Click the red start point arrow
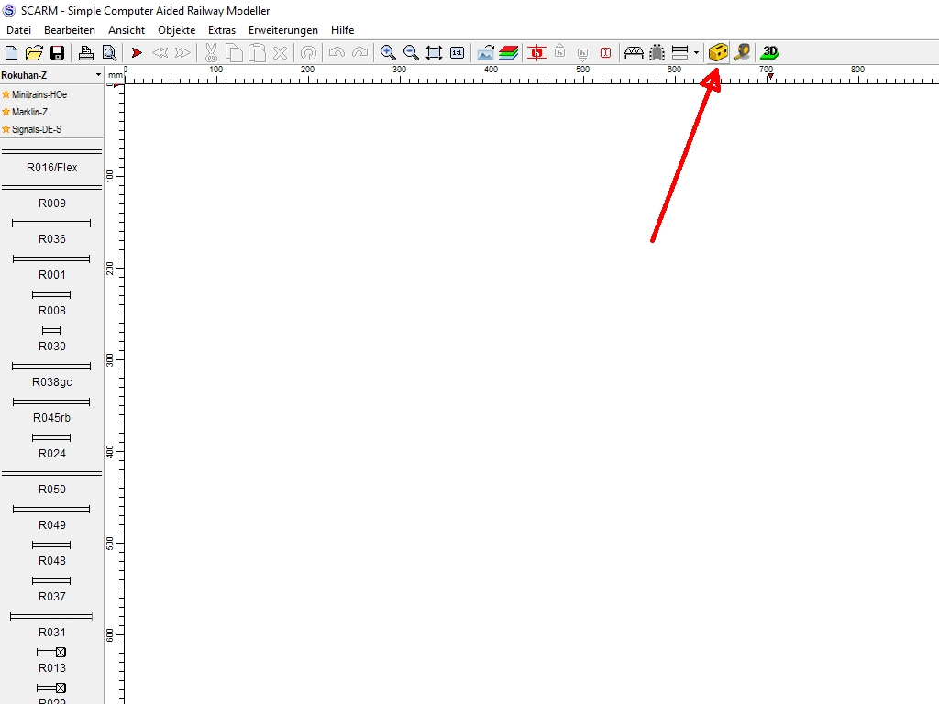The width and height of the screenshot is (939, 704). [x=137, y=52]
